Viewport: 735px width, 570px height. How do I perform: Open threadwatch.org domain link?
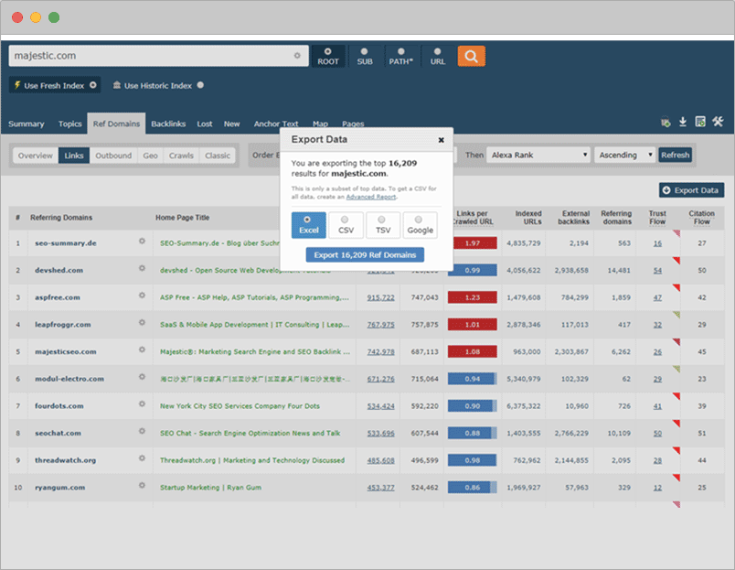(x=65, y=460)
